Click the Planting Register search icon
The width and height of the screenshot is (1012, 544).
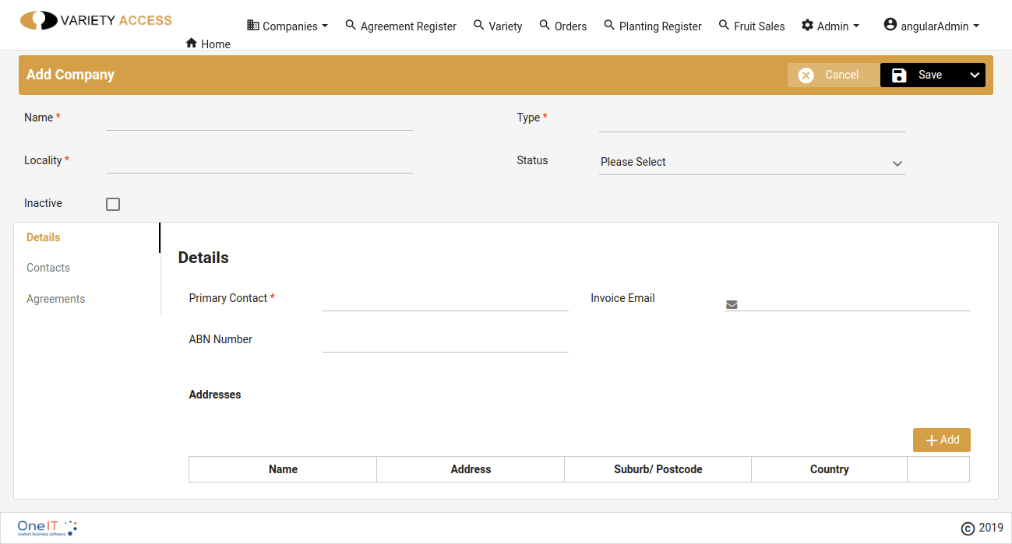coord(609,26)
